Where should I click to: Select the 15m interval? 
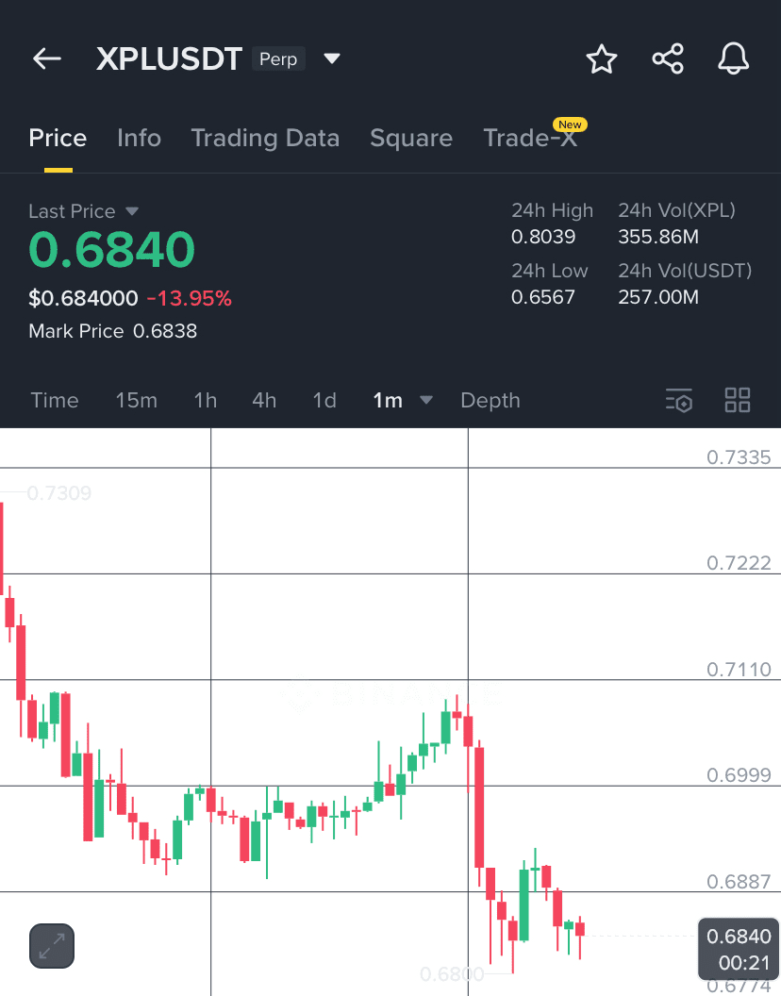click(136, 400)
